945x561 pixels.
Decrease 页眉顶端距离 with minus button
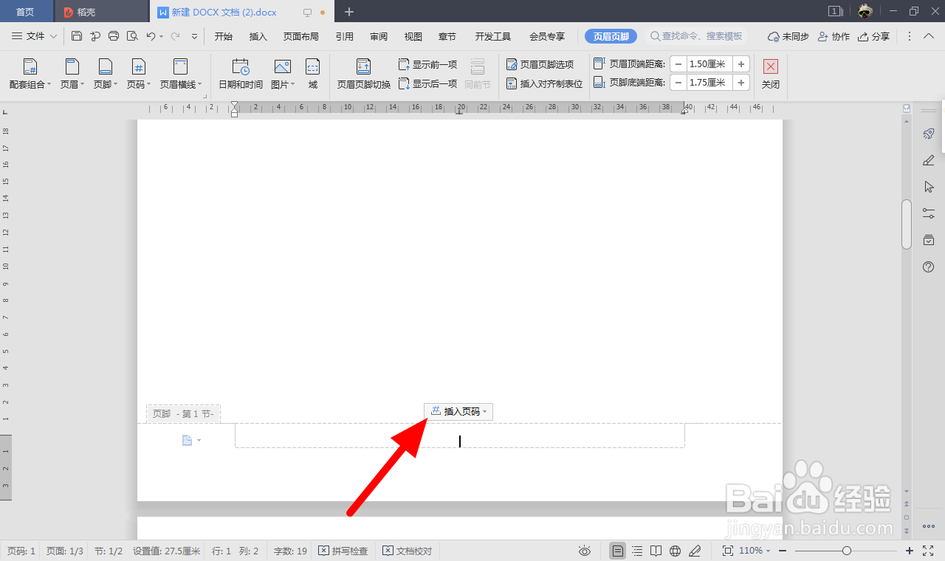(x=678, y=64)
